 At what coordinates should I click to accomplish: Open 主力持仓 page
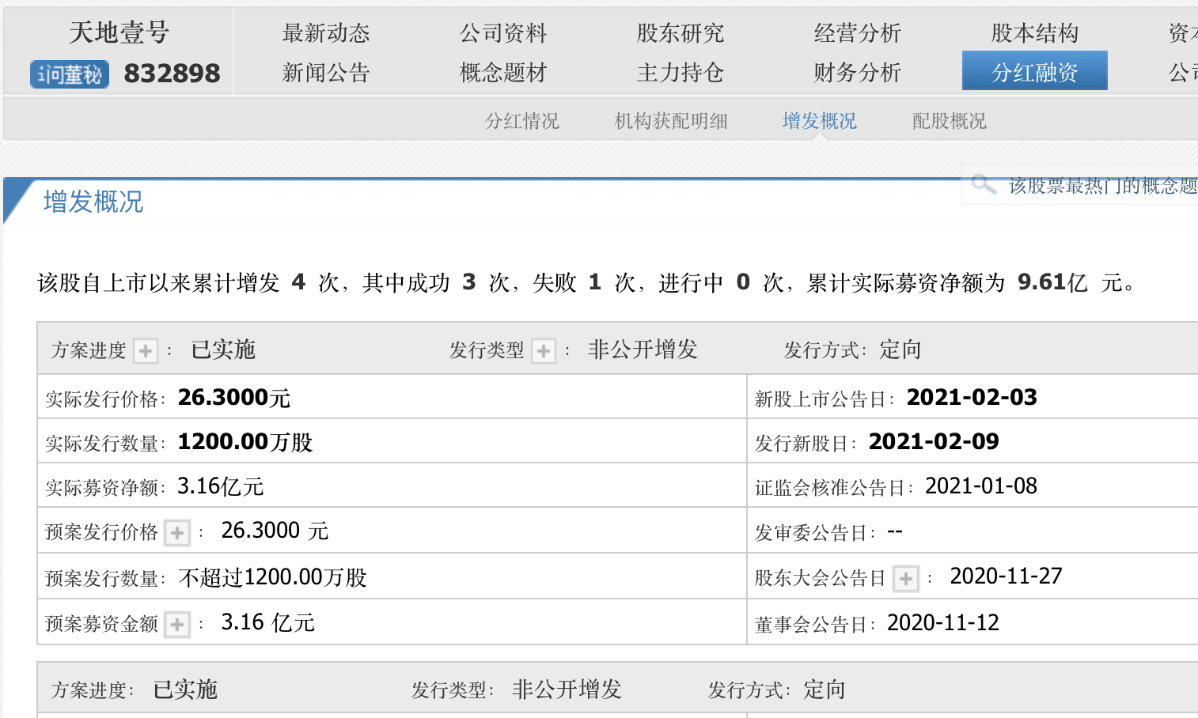[681, 73]
